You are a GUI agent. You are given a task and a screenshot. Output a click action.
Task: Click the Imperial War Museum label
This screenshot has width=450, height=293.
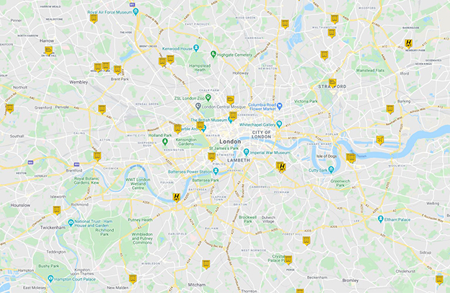(270, 152)
